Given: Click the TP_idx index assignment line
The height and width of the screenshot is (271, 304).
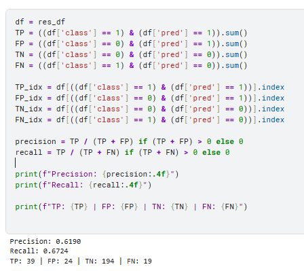Looking at the screenshot, I should coord(150,87).
